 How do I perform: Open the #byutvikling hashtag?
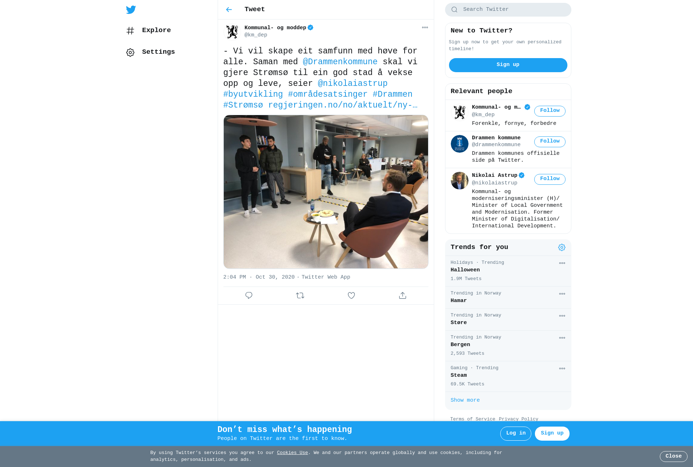(x=253, y=94)
